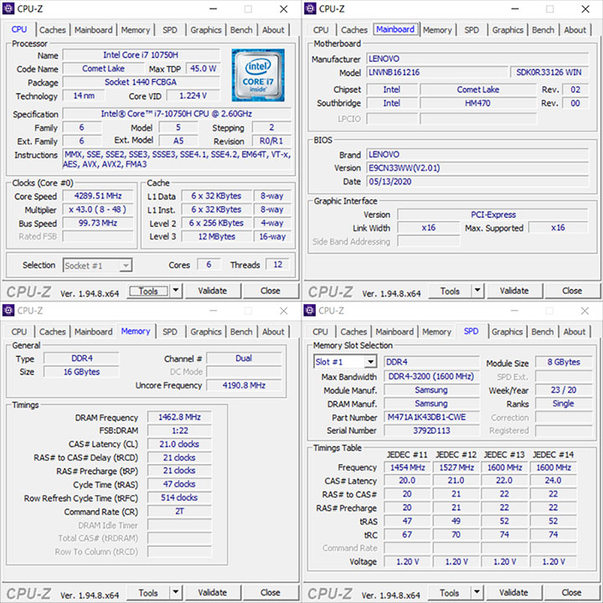The width and height of the screenshot is (603, 603).
Task: Click the Uncore Frequency value 4190.8 MHz
Action: [x=245, y=385]
